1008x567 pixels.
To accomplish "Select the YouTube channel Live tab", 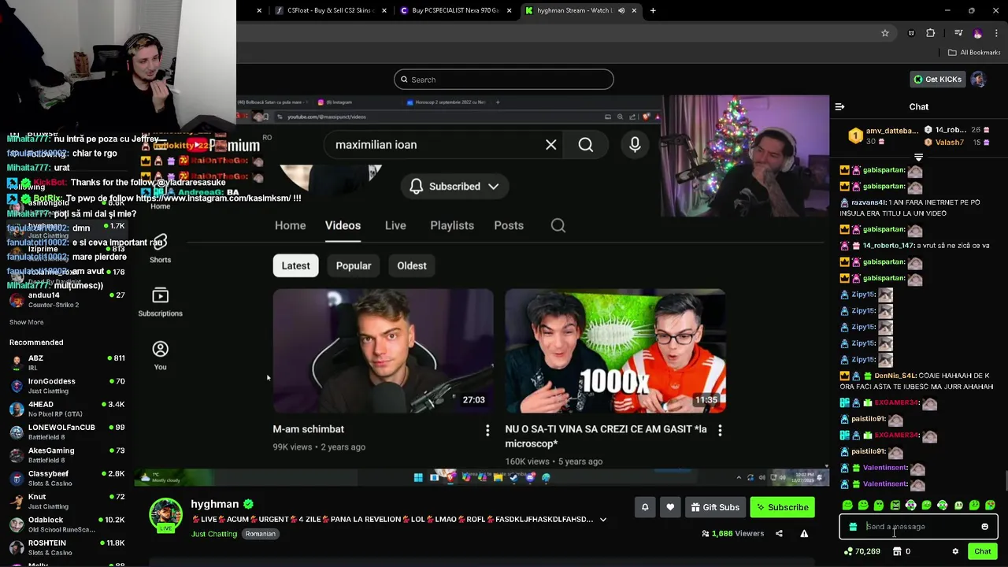I will click(395, 225).
